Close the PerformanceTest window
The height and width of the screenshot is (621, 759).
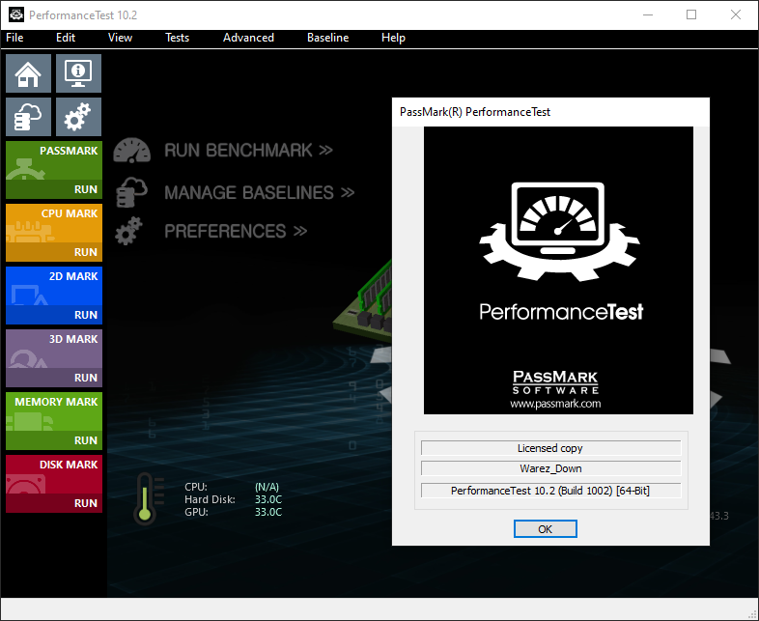click(736, 15)
